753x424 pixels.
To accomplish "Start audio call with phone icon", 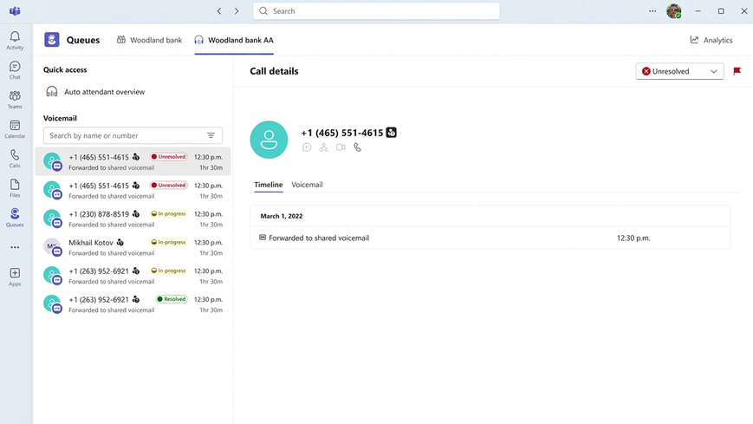I will 357,147.
